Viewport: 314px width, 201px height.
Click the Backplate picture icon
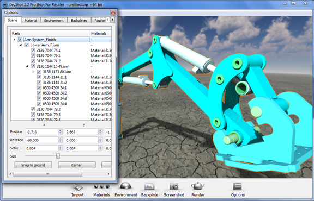149,186
